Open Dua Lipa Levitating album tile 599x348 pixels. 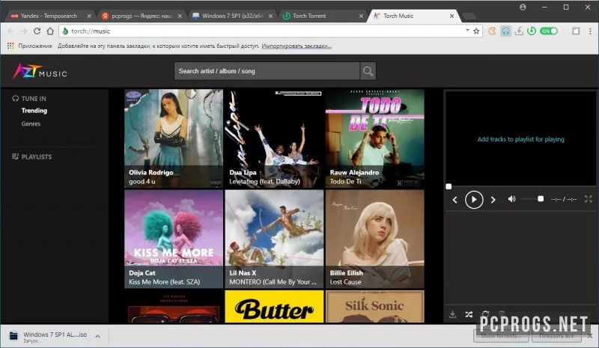pos(274,138)
